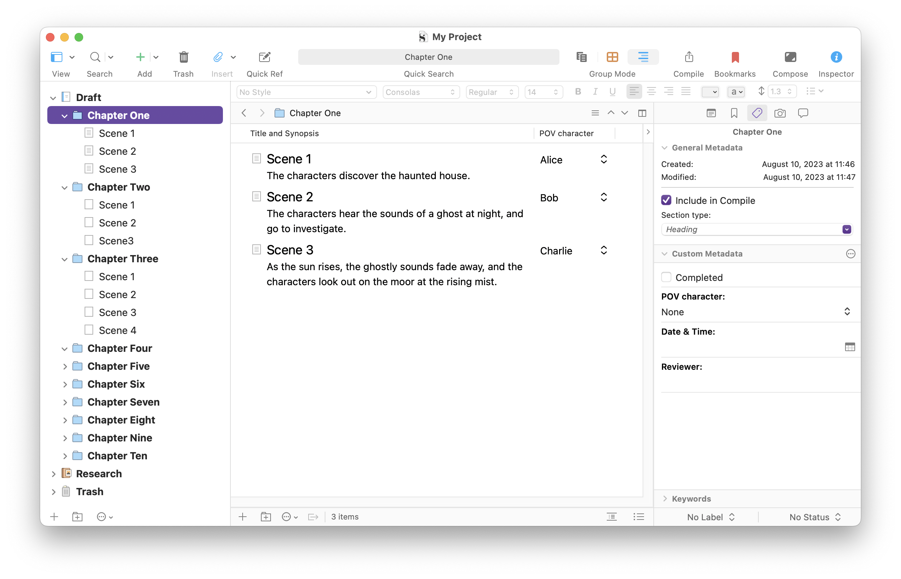Check the Completed checkbox
The height and width of the screenshot is (579, 901).
666,277
